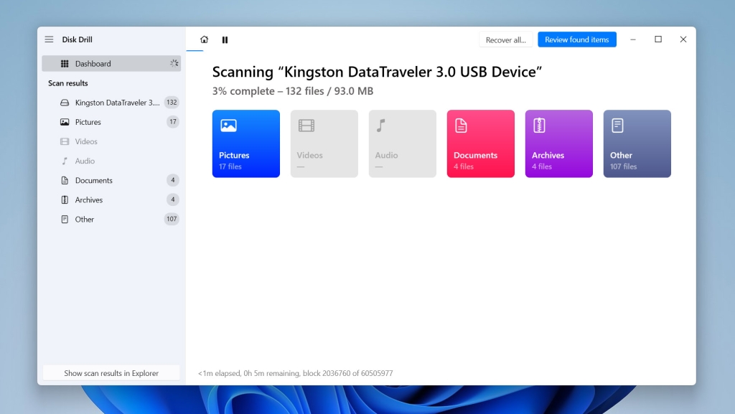735x414 pixels.
Task: Click Recover all button
Action: (x=506, y=39)
